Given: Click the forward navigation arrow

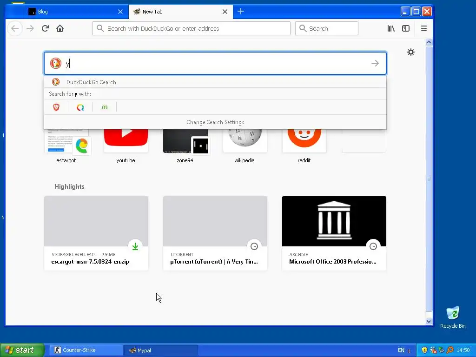Looking at the screenshot, I should click(30, 28).
